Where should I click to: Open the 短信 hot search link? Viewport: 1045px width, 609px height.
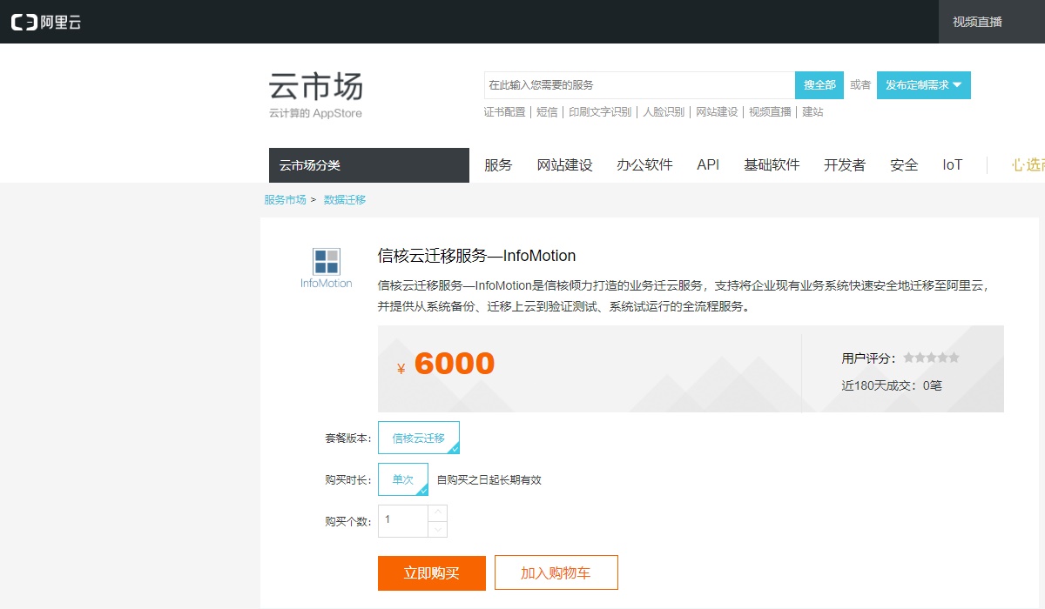(x=547, y=112)
